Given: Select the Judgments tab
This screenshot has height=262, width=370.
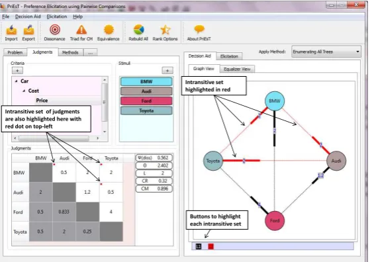Looking at the screenshot, I should coord(42,52).
